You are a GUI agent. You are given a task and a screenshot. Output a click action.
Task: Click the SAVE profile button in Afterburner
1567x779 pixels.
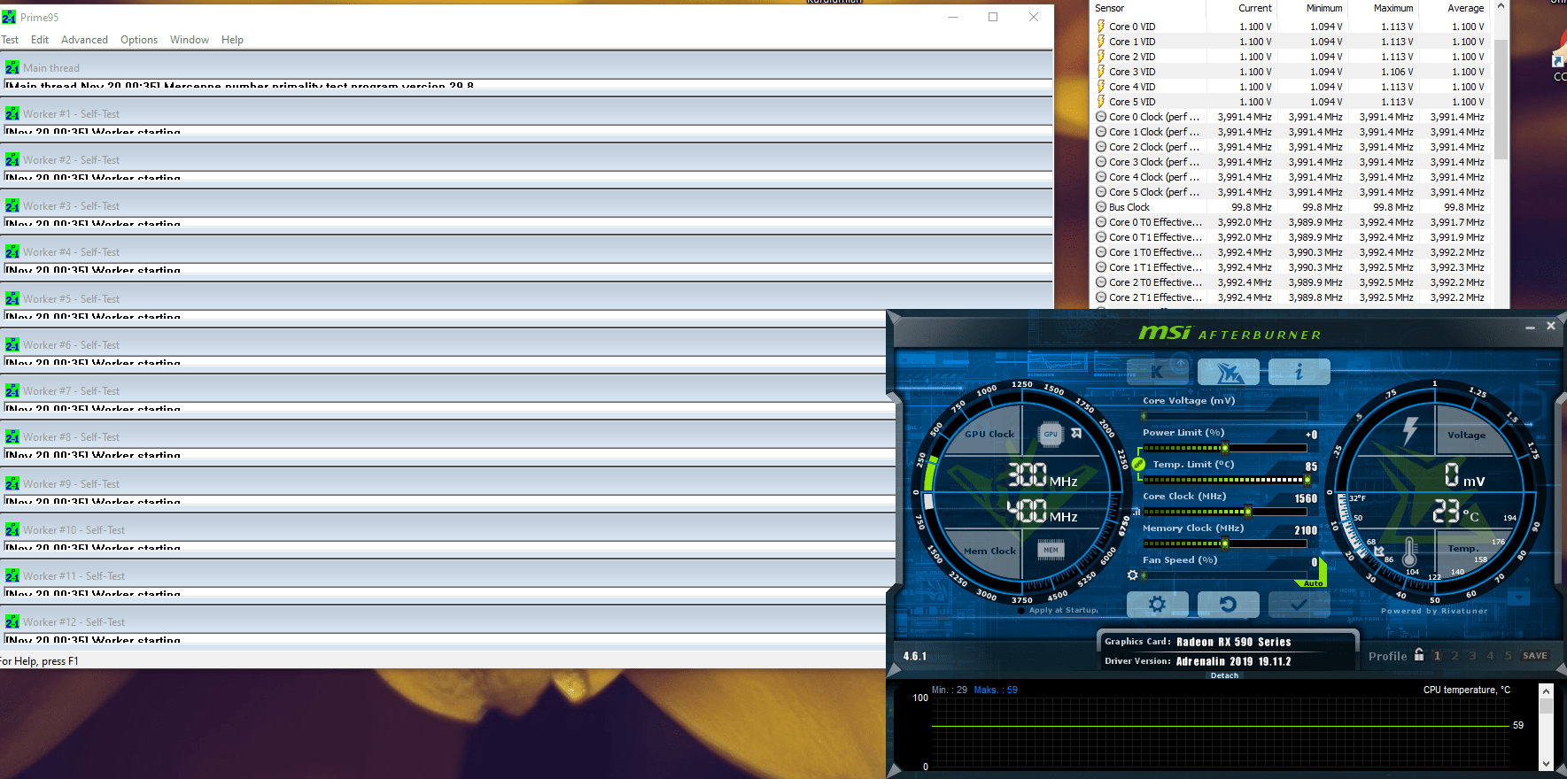[1535, 656]
